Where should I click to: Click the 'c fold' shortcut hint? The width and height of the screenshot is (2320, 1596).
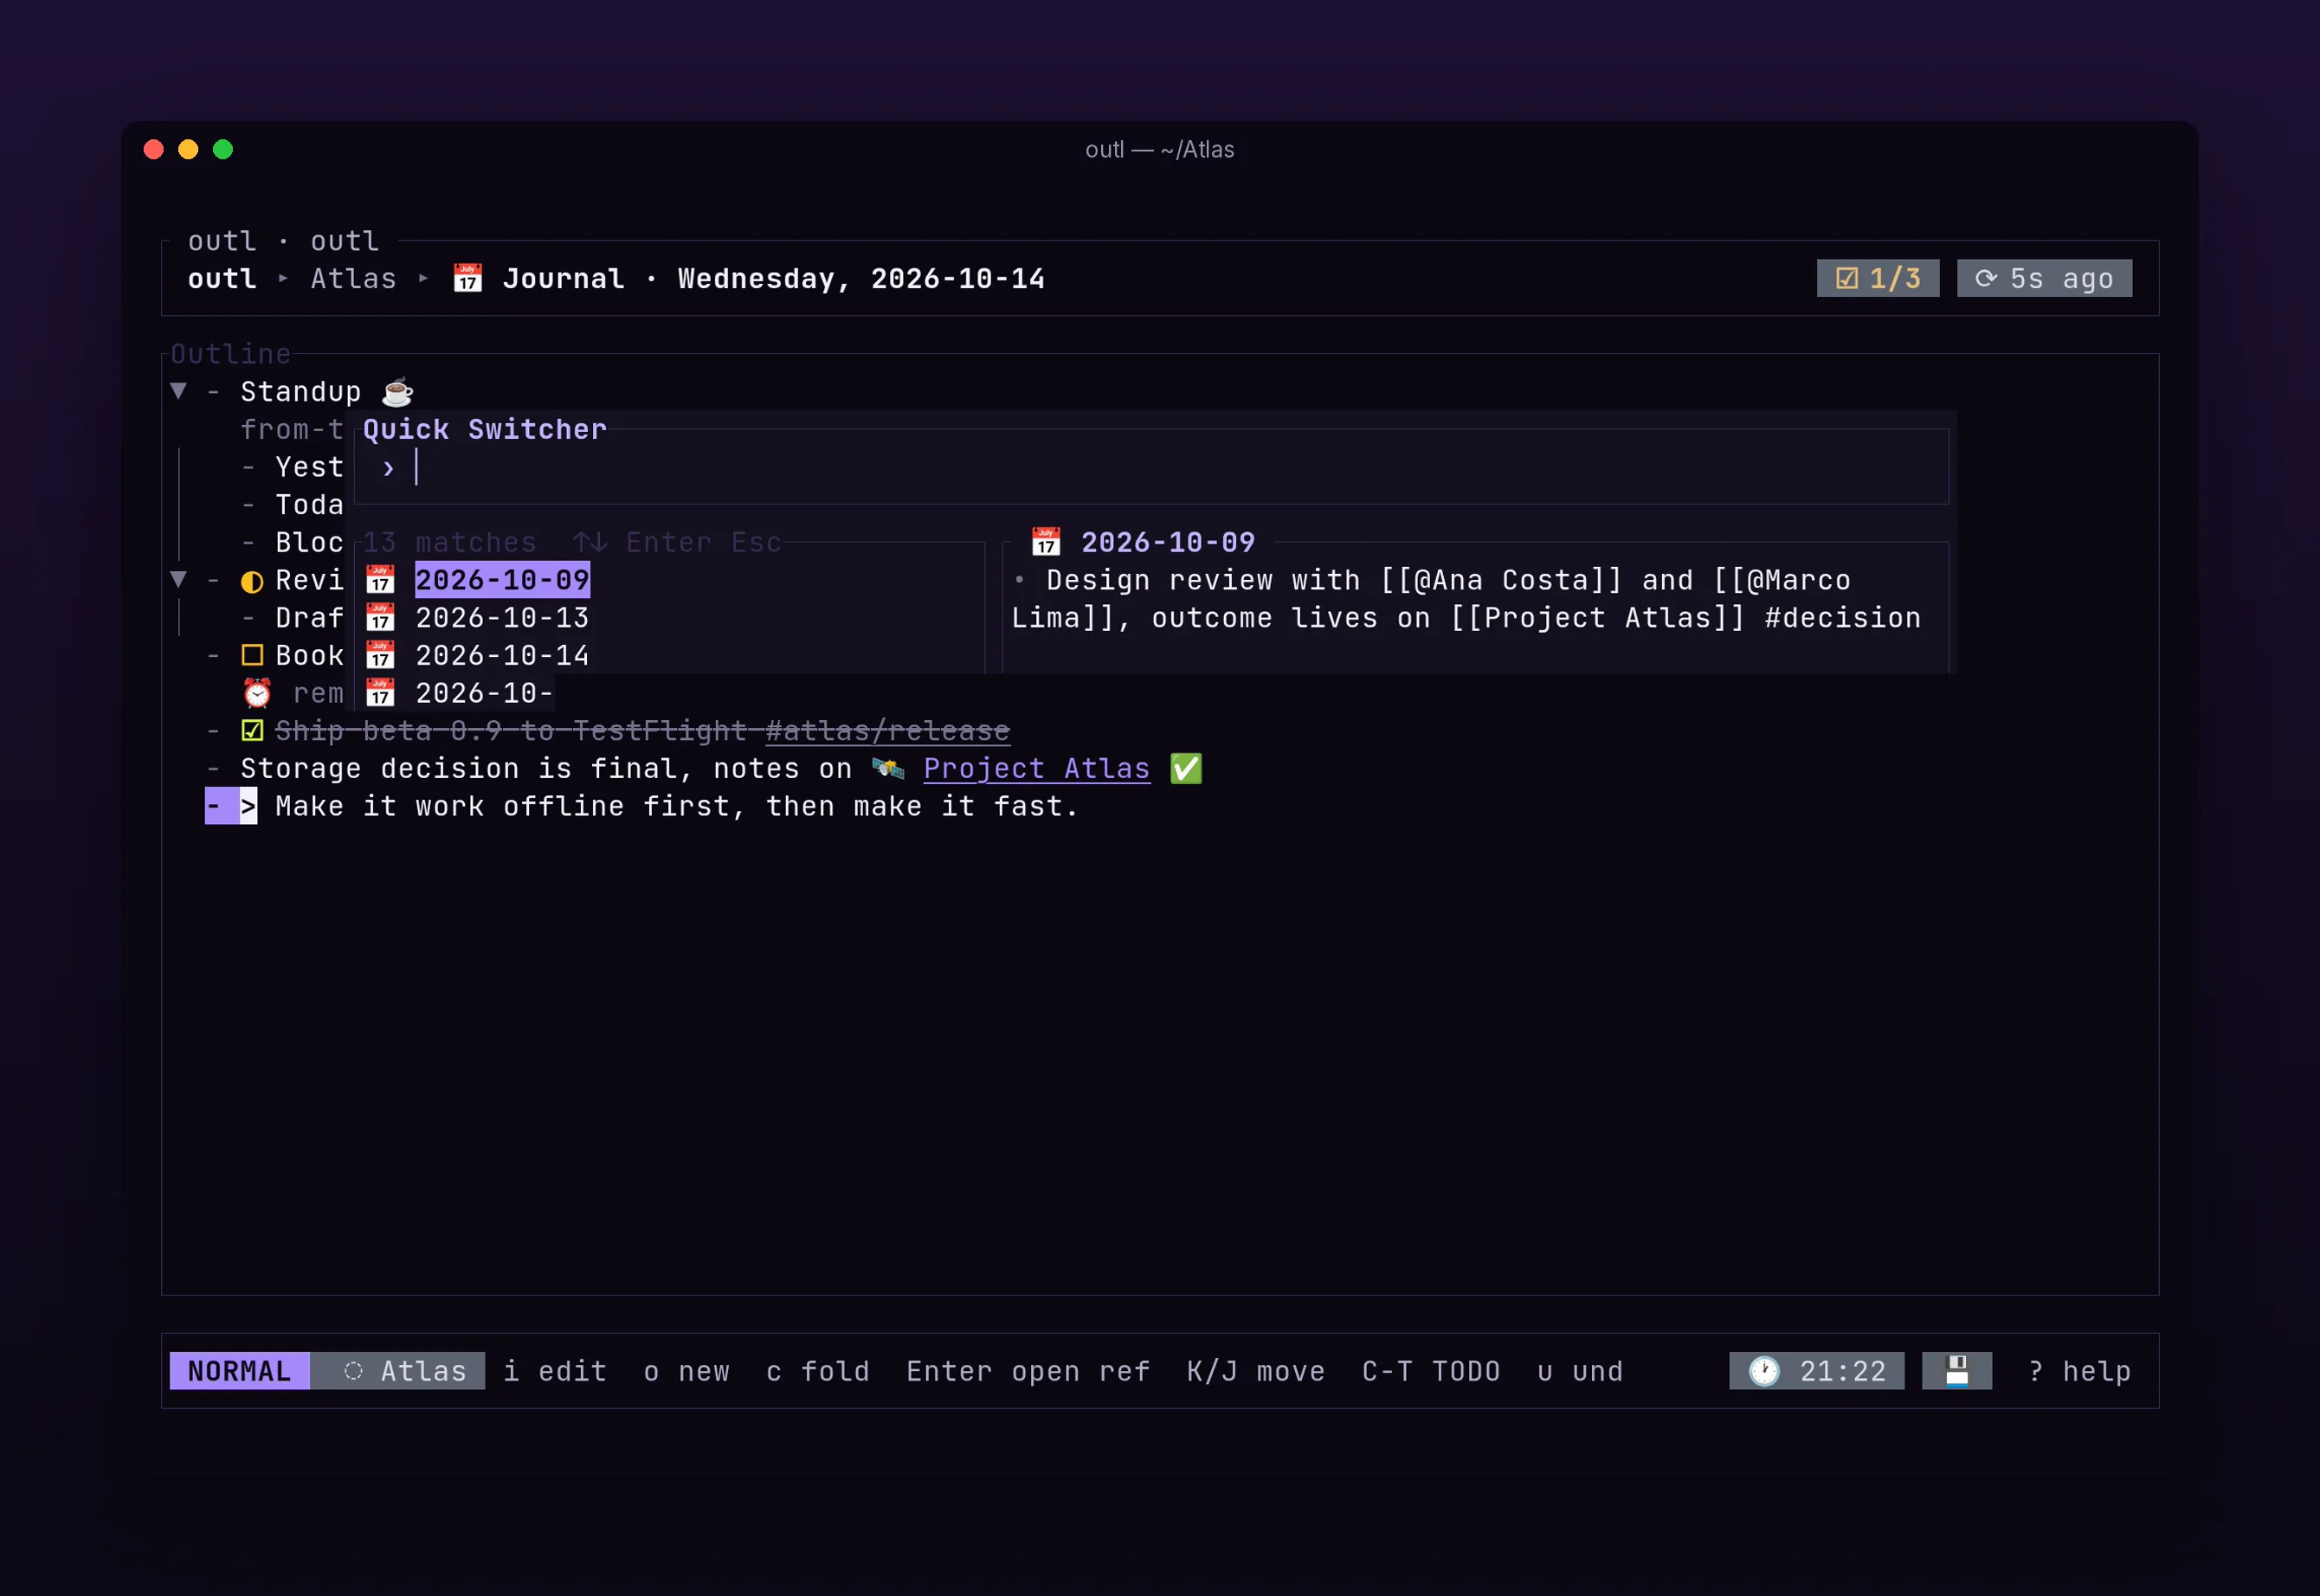tap(817, 1371)
